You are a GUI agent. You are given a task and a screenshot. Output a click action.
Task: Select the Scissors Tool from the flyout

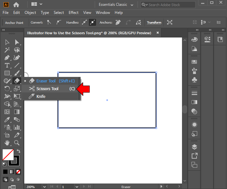[47, 89]
